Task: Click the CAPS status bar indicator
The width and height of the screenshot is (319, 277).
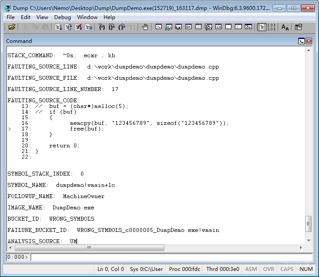Action: point(286,269)
